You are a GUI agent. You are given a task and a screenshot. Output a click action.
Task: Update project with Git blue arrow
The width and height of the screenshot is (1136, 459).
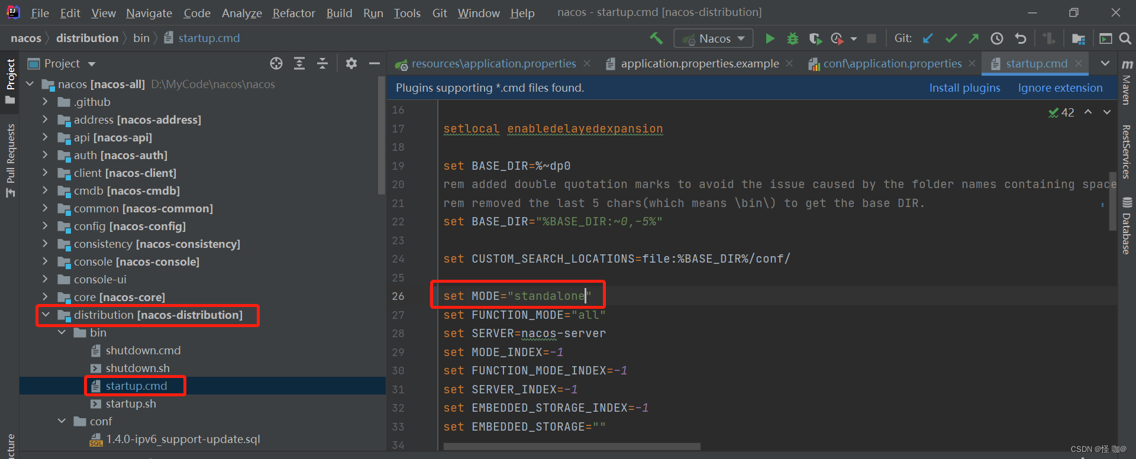928,38
